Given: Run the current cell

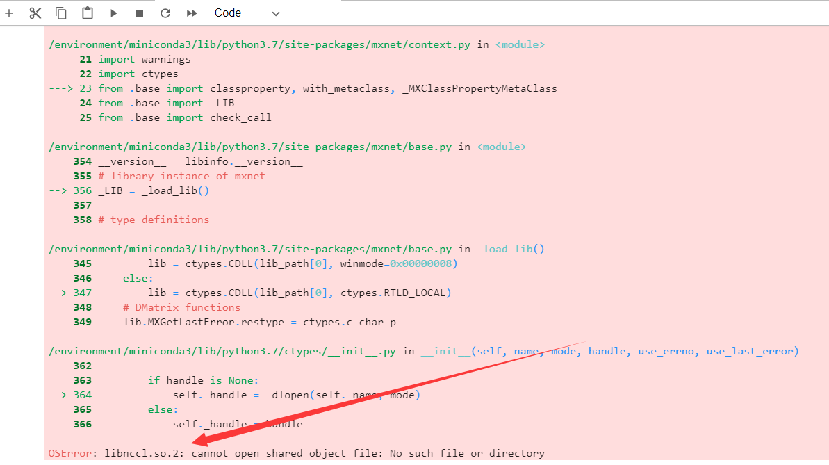Looking at the screenshot, I should (113, 13).
